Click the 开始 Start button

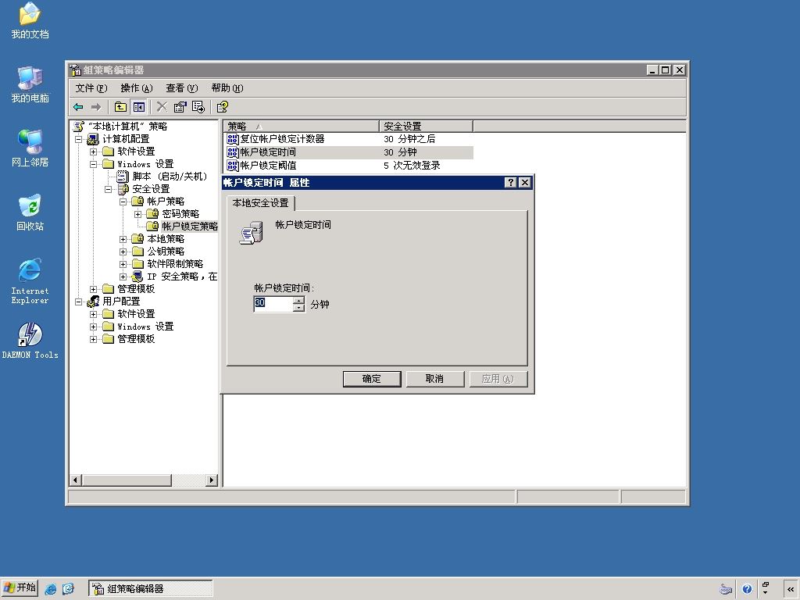(20, 588)
